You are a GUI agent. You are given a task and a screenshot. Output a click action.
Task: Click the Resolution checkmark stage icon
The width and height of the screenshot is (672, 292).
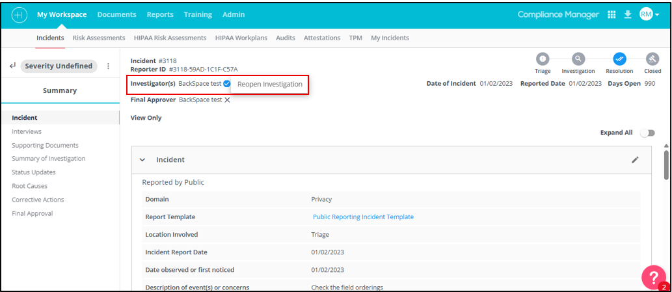pos(619,59)
